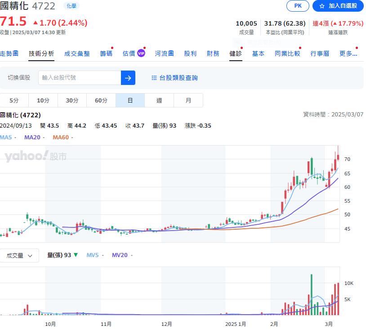Viewport: 366px width, 329px height.
Task: Click the 12月 axis label
Action: 167,324
